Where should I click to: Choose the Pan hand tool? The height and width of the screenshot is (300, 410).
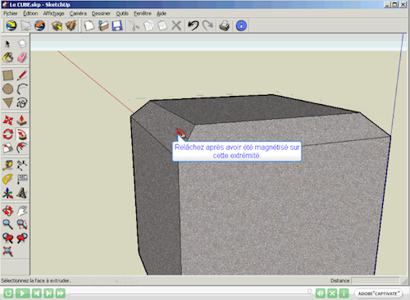click(x=22, y=211)
